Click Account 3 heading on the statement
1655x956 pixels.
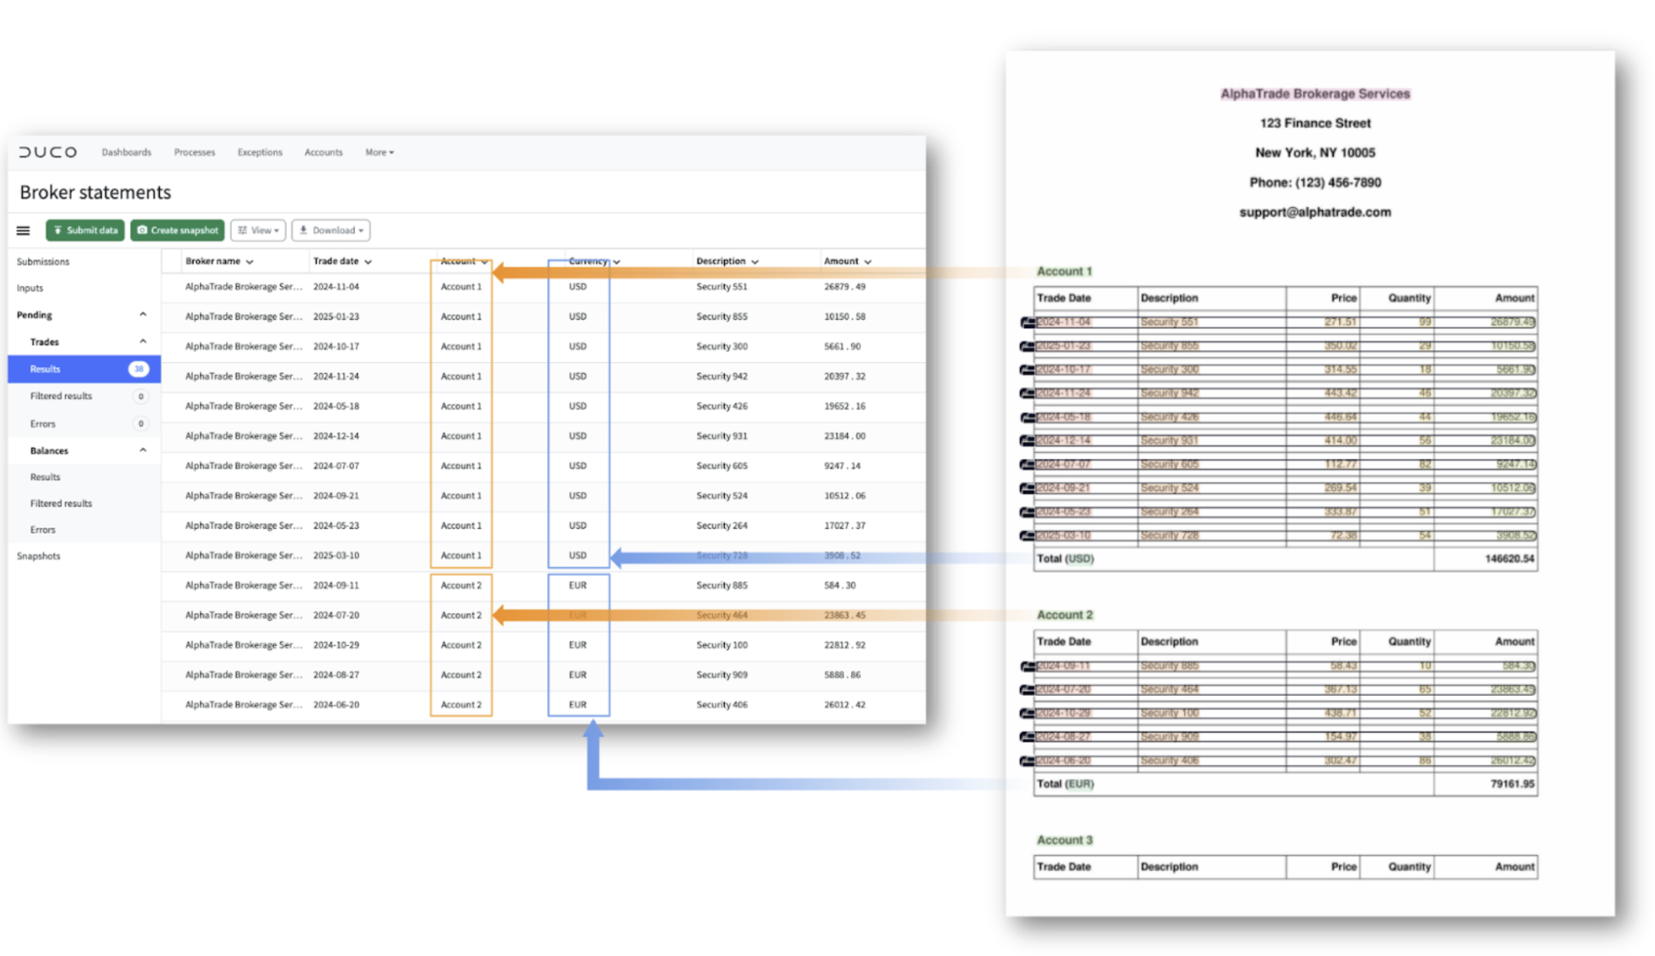1064,840
